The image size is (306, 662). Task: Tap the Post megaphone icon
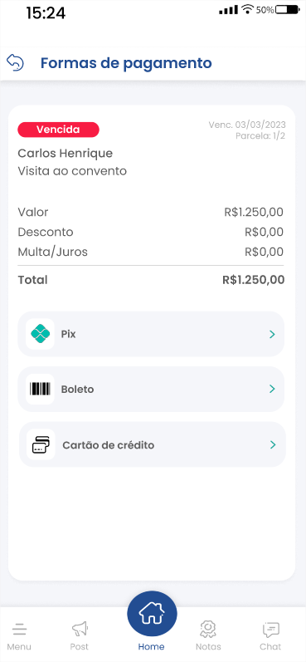point(80,630)
